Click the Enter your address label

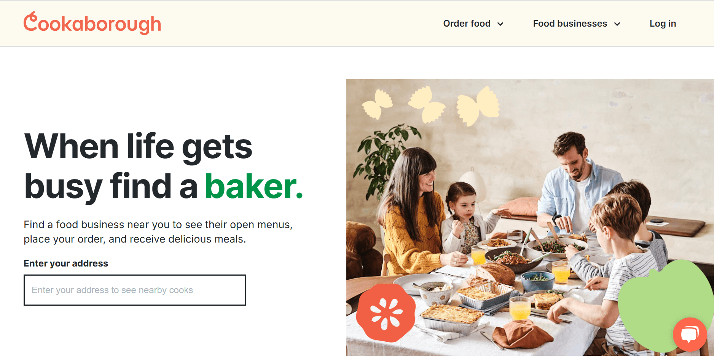(66, 263)
